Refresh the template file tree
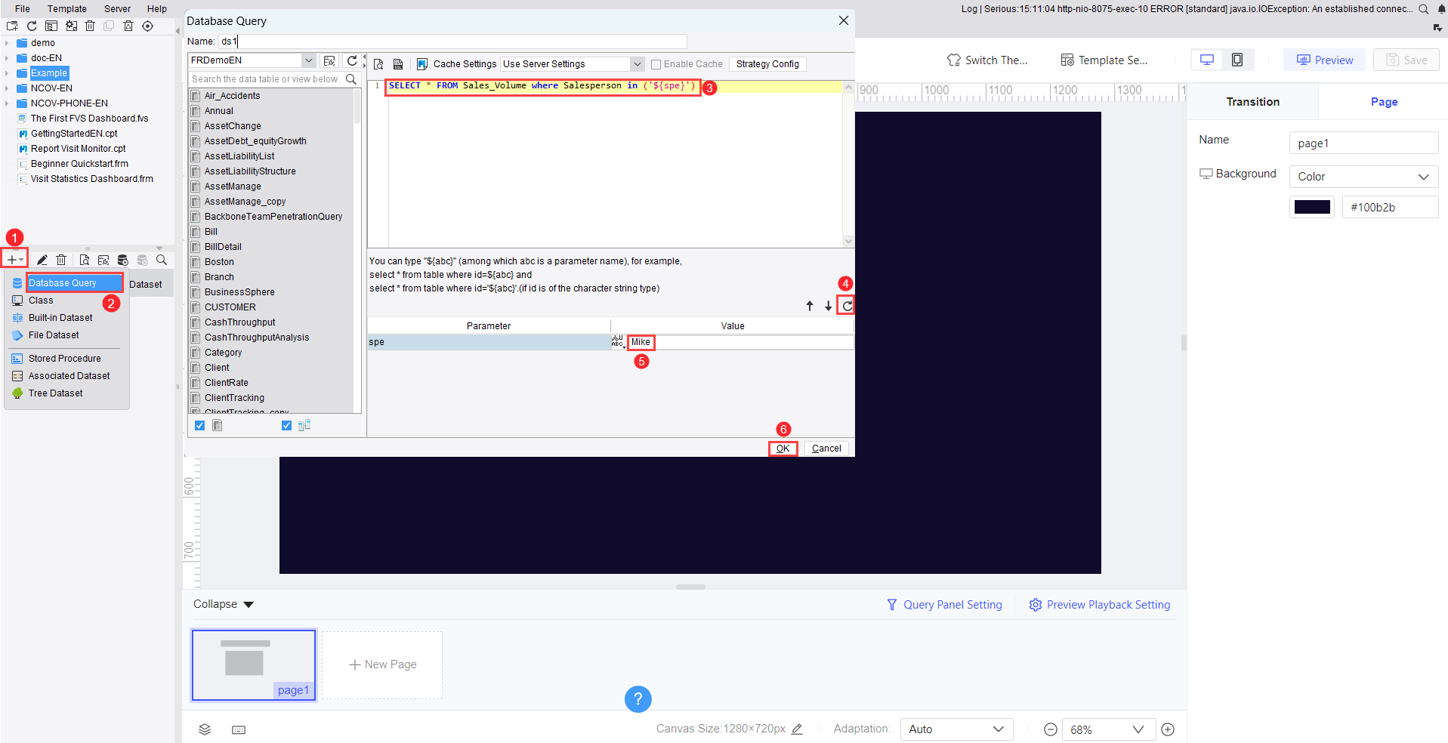Screen dimensions: 1448x743 tap(32, 26)
